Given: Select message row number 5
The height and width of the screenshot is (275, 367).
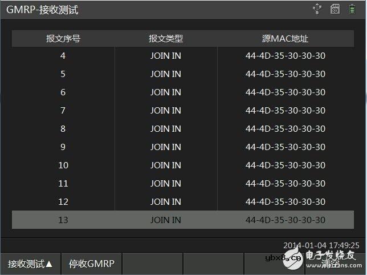Looking at the screenshot, I should pyautogui.click(x=183, y=74).
